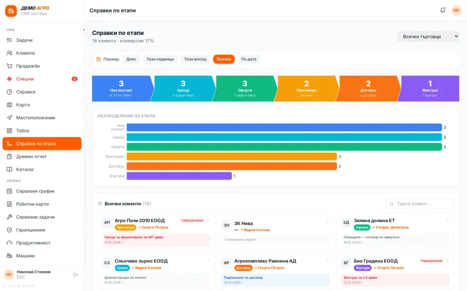Select the Оферта funnel stage

(x=245, y=88)
